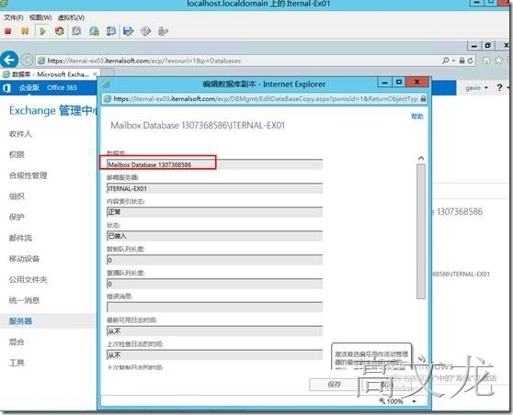The image size is (513, 415).
Task: Click the popup scrollbar up arrow
Action: 421,158
